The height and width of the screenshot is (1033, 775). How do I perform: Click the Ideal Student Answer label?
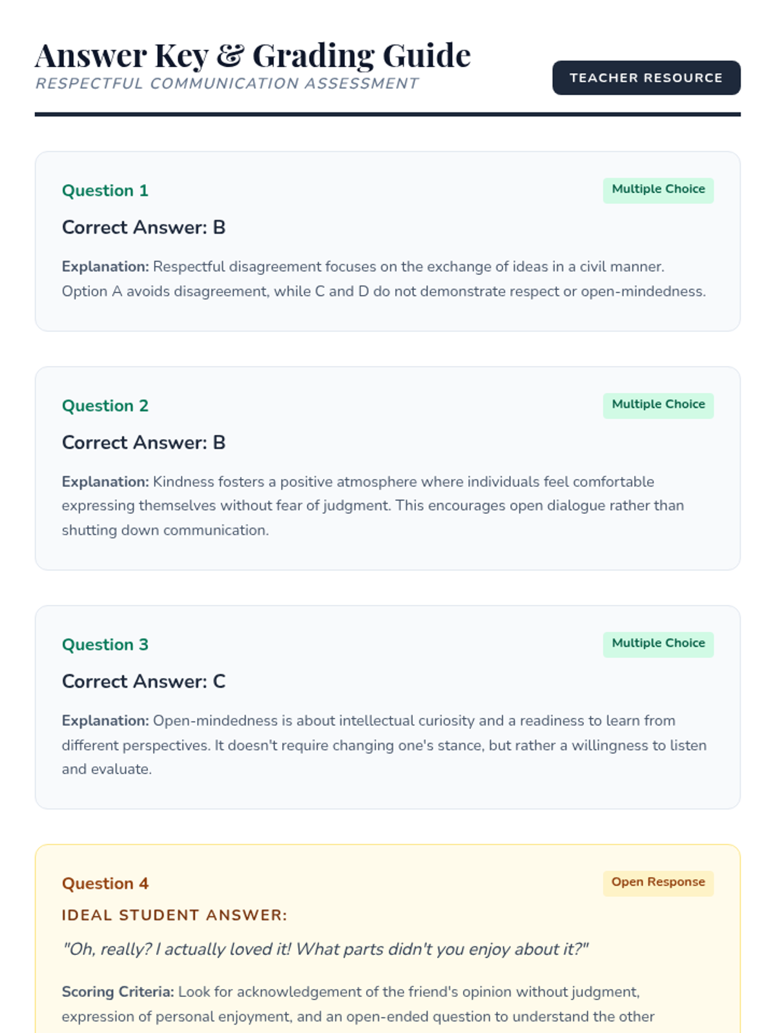174,915
